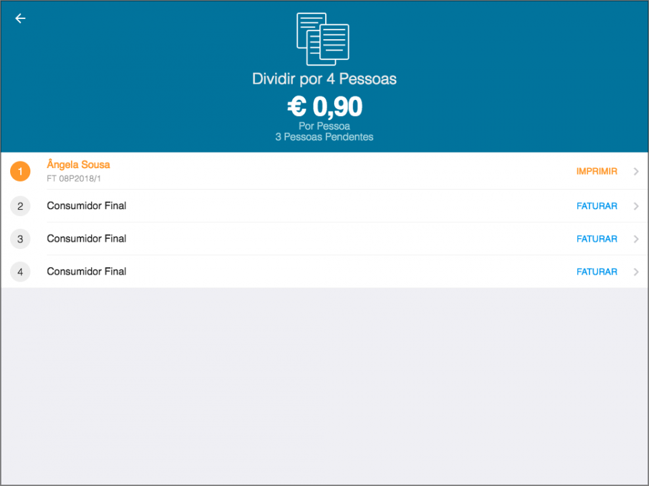Select the Ângela Sousa customer name
This screenshot has width=649, height=486.
[x=78, y=165]
